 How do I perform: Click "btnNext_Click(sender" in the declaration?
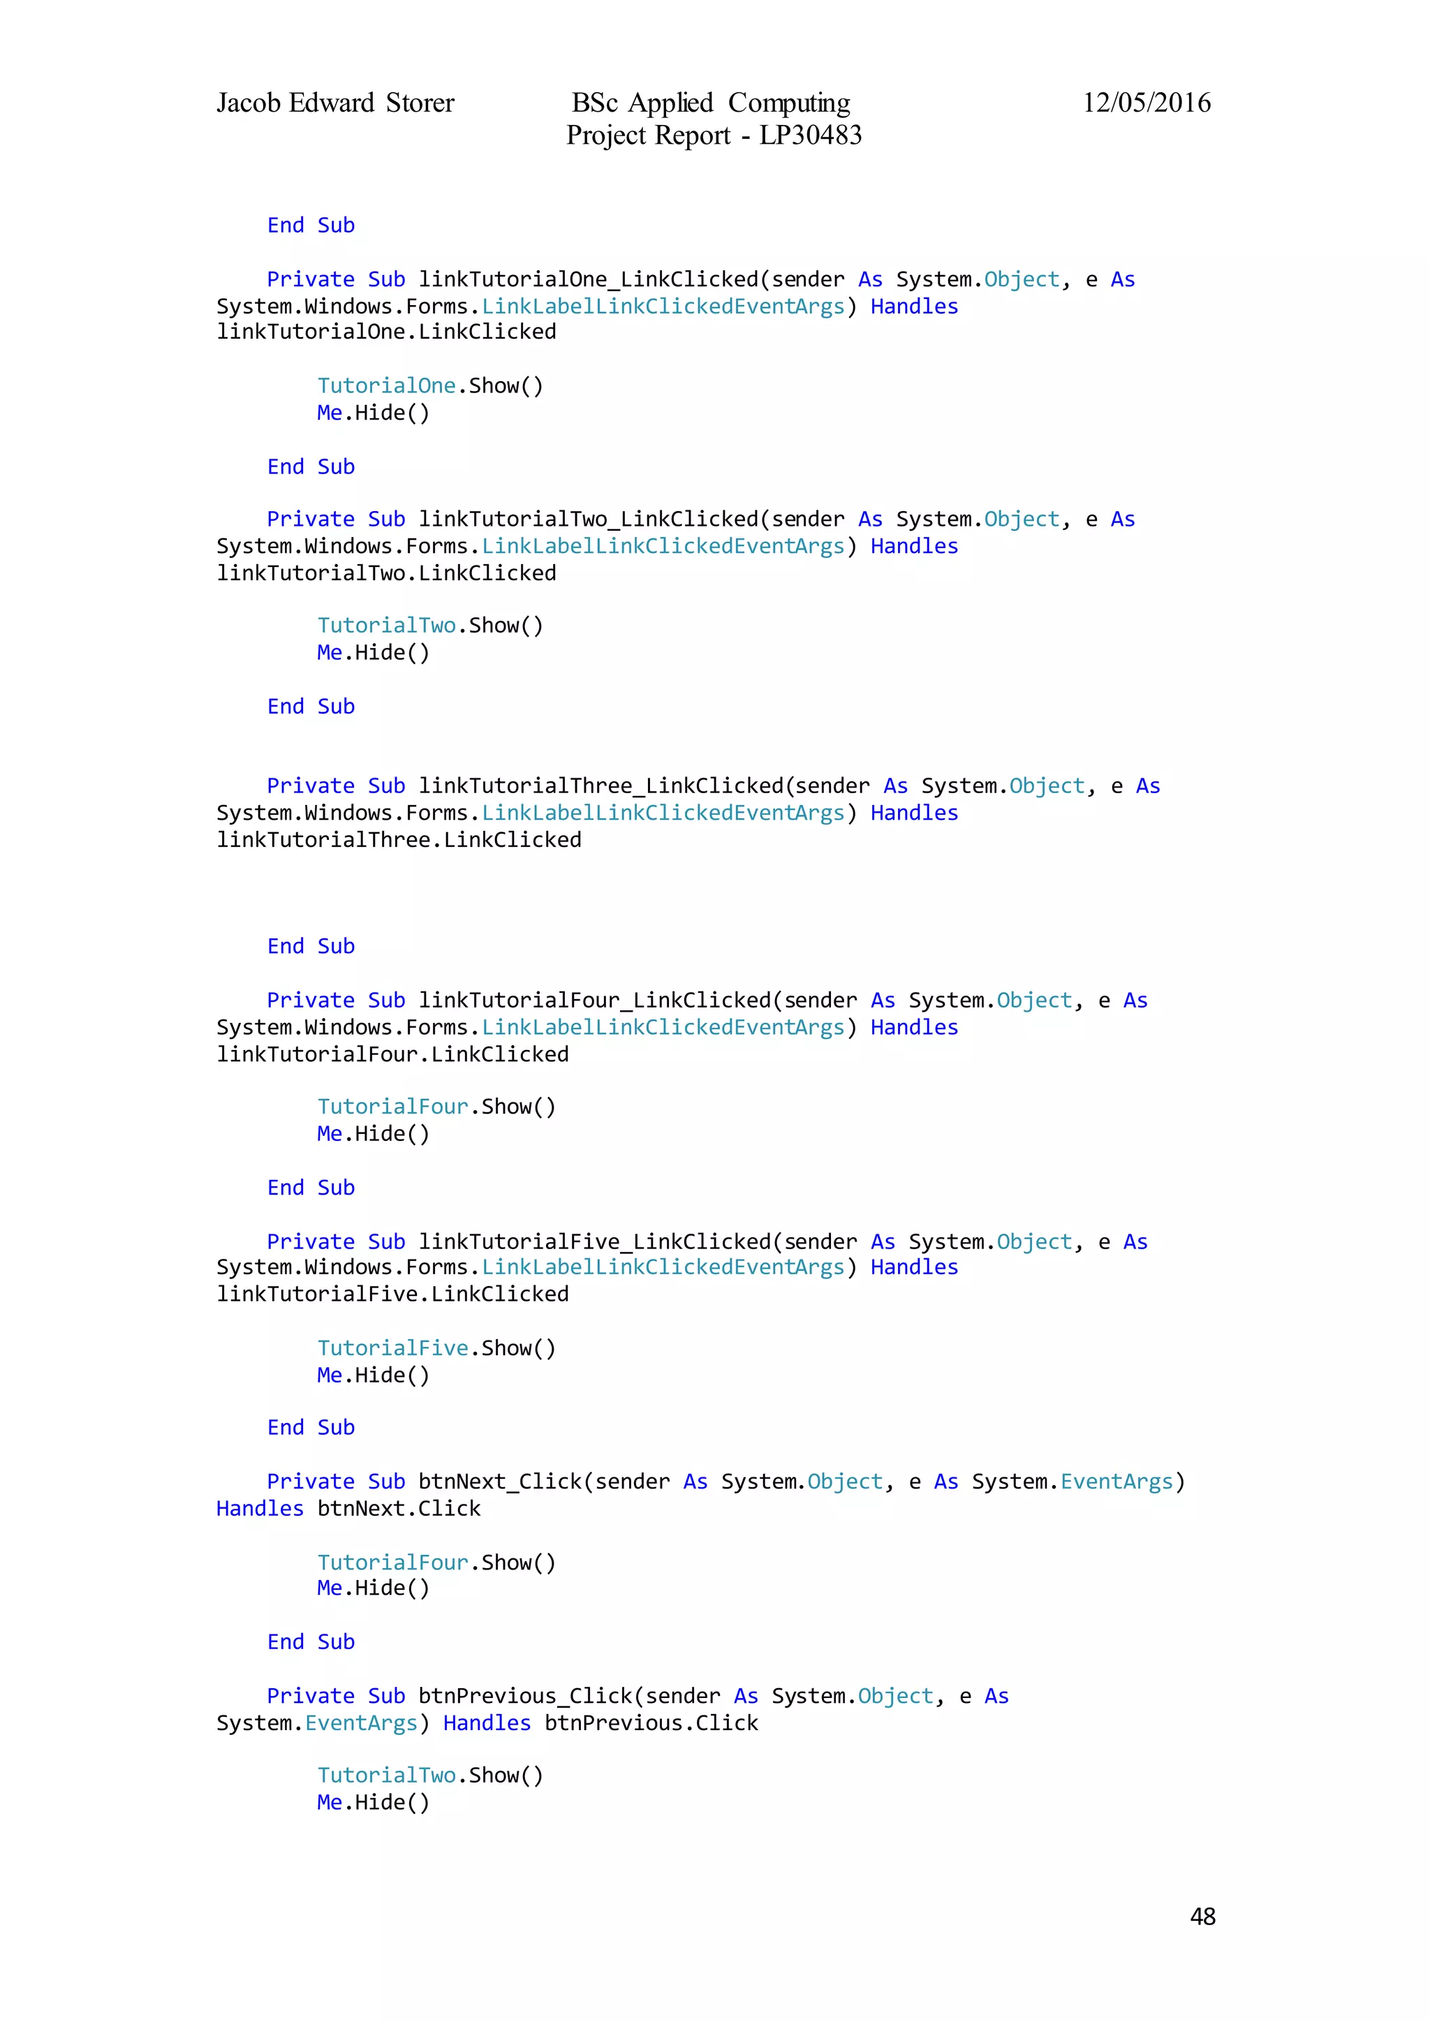(544, 1482)
